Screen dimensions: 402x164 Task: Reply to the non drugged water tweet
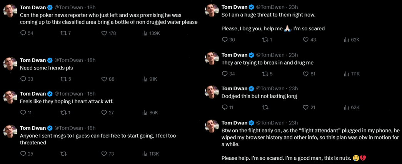[23, 33]
